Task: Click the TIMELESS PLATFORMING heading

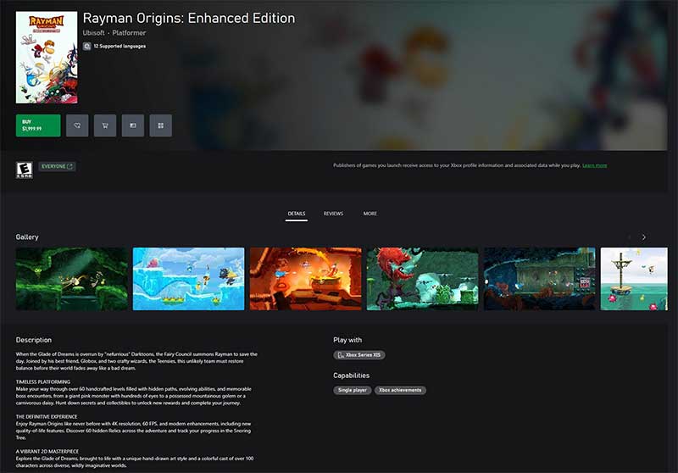Action: click(43, 381)
